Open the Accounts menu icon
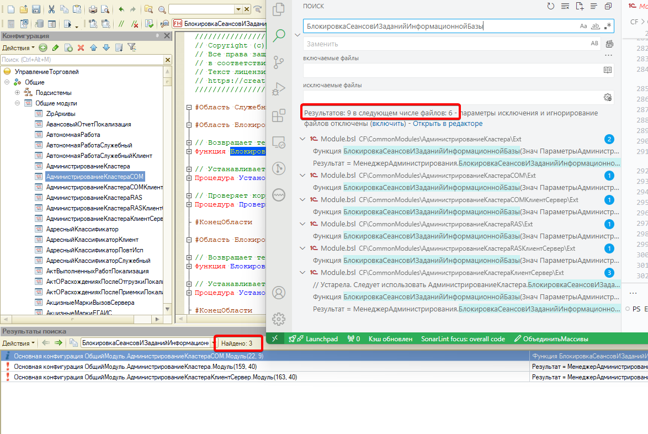 point(279,293)
